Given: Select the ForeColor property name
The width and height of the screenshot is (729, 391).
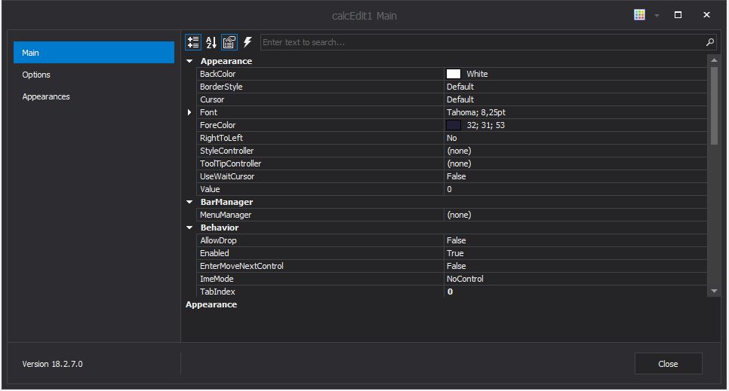Looking at the screenshot, I should 217,125.
